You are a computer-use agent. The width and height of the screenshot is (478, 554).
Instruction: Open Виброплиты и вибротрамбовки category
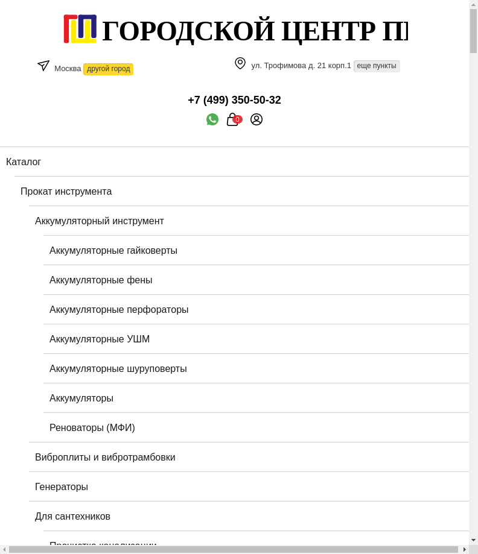[105, 457]
